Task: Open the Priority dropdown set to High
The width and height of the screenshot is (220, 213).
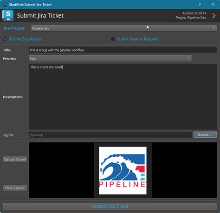Action: (110, 59)
